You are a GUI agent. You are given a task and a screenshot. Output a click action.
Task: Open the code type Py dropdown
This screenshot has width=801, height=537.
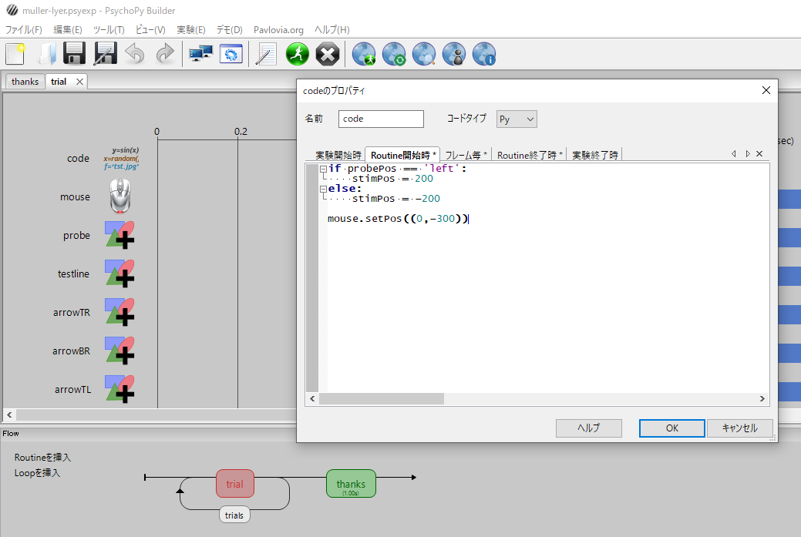[517, 119]
